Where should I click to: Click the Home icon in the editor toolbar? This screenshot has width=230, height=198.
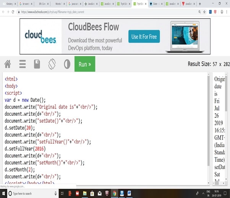[8, 64]
